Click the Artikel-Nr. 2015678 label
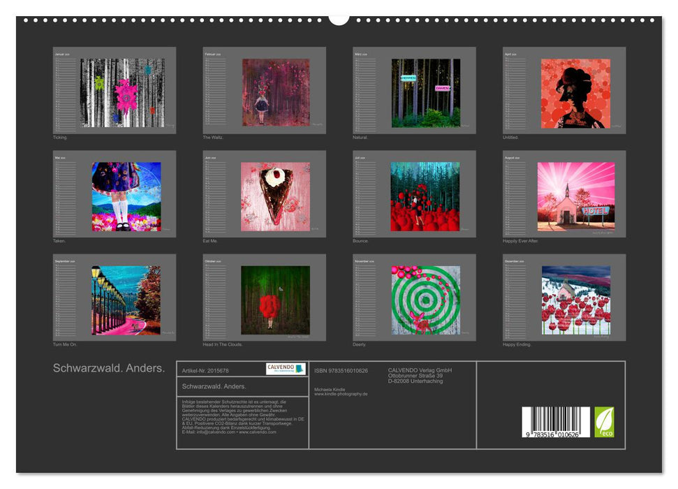 click(x=205, y=370)
